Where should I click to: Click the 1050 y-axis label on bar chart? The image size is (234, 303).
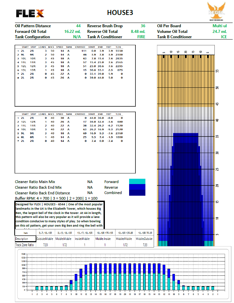(x=23, y=265)
